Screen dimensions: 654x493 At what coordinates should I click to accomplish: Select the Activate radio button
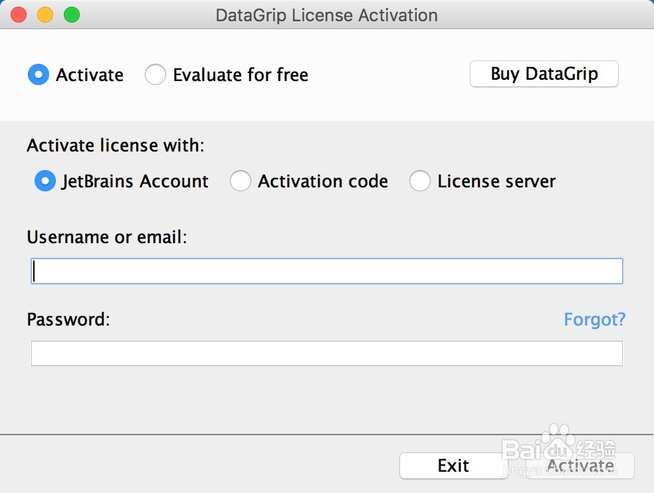(39, 75)
